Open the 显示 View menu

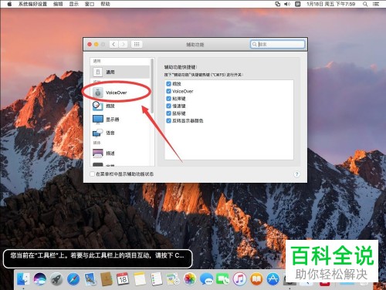click(73, 4)
